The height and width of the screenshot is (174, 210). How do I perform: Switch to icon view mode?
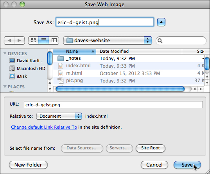coord(33,40)
